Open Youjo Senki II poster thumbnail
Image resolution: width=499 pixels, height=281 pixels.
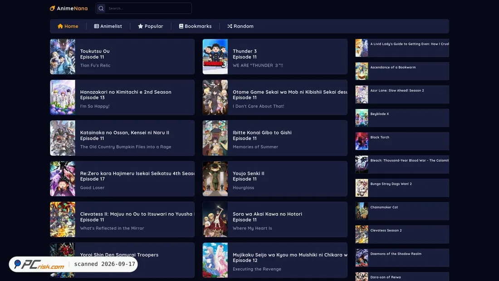[x=215, y=179]
